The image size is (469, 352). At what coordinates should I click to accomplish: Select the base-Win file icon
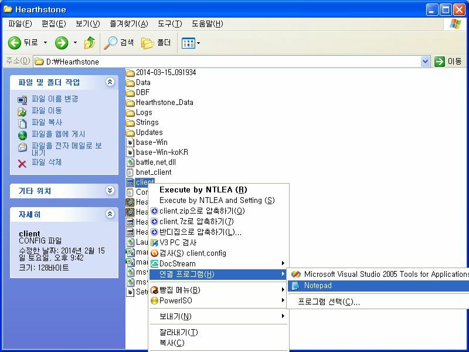[130, 142]
